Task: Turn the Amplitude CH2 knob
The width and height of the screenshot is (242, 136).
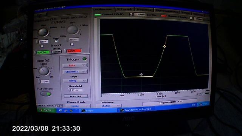Action: (x=72, y=30)
